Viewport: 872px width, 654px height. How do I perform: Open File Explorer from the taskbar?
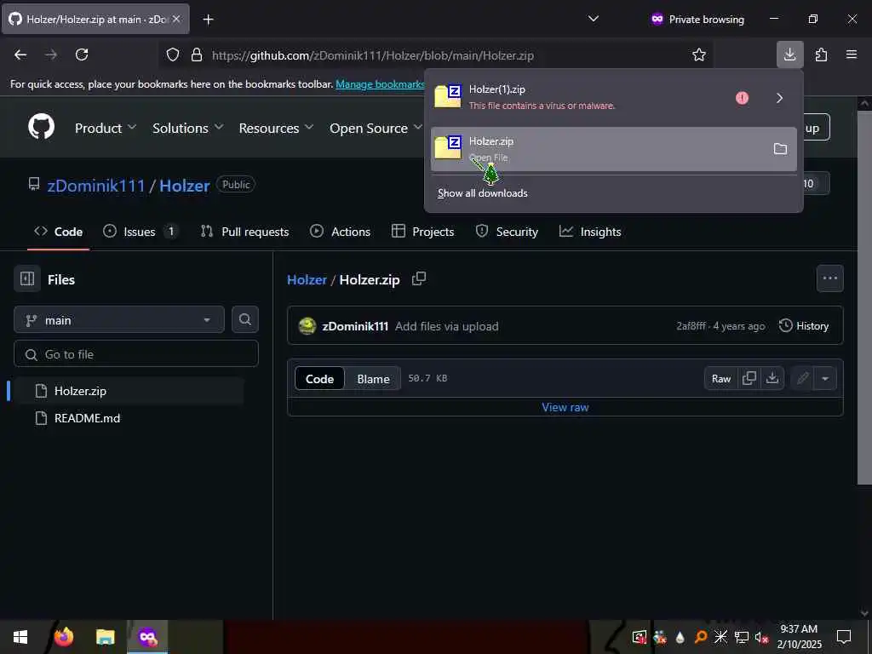105,637
